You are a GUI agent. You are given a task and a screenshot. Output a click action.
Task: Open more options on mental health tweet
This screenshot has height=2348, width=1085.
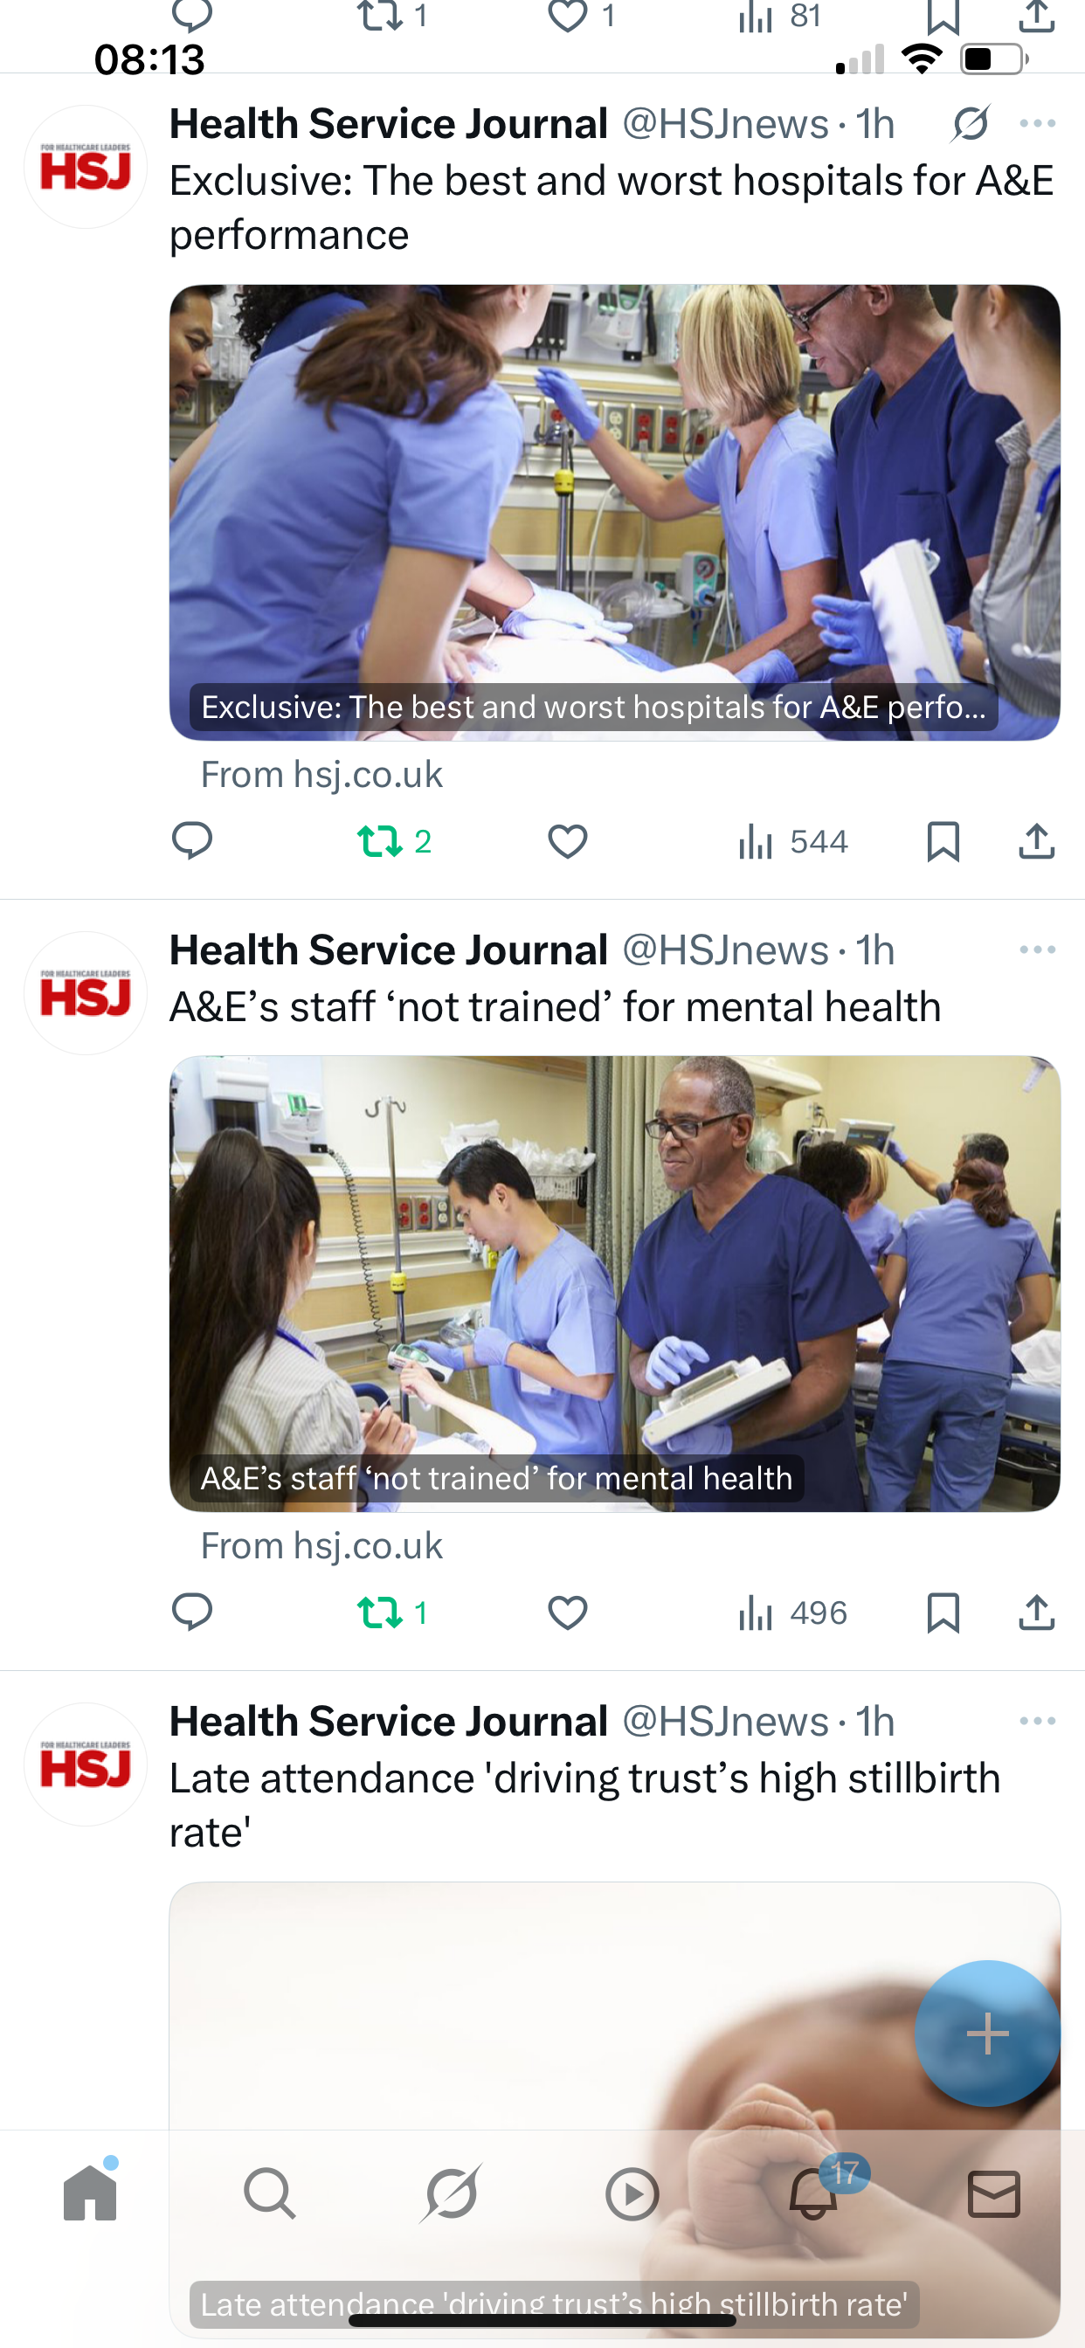(1038, 950)
